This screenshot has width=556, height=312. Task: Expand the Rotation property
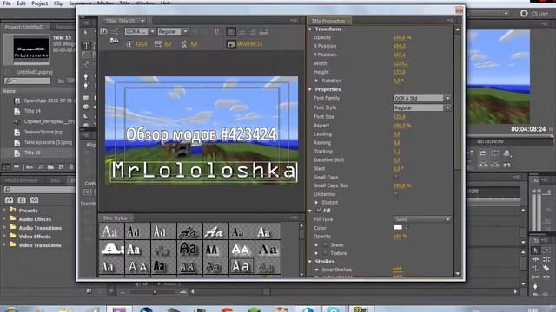pos(316,81)
